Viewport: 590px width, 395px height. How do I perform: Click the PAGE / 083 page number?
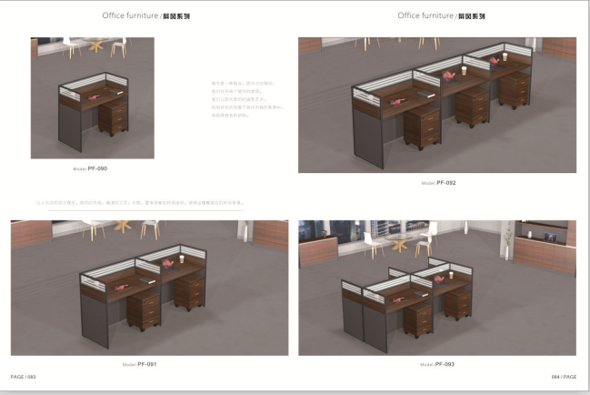point(23,376)
